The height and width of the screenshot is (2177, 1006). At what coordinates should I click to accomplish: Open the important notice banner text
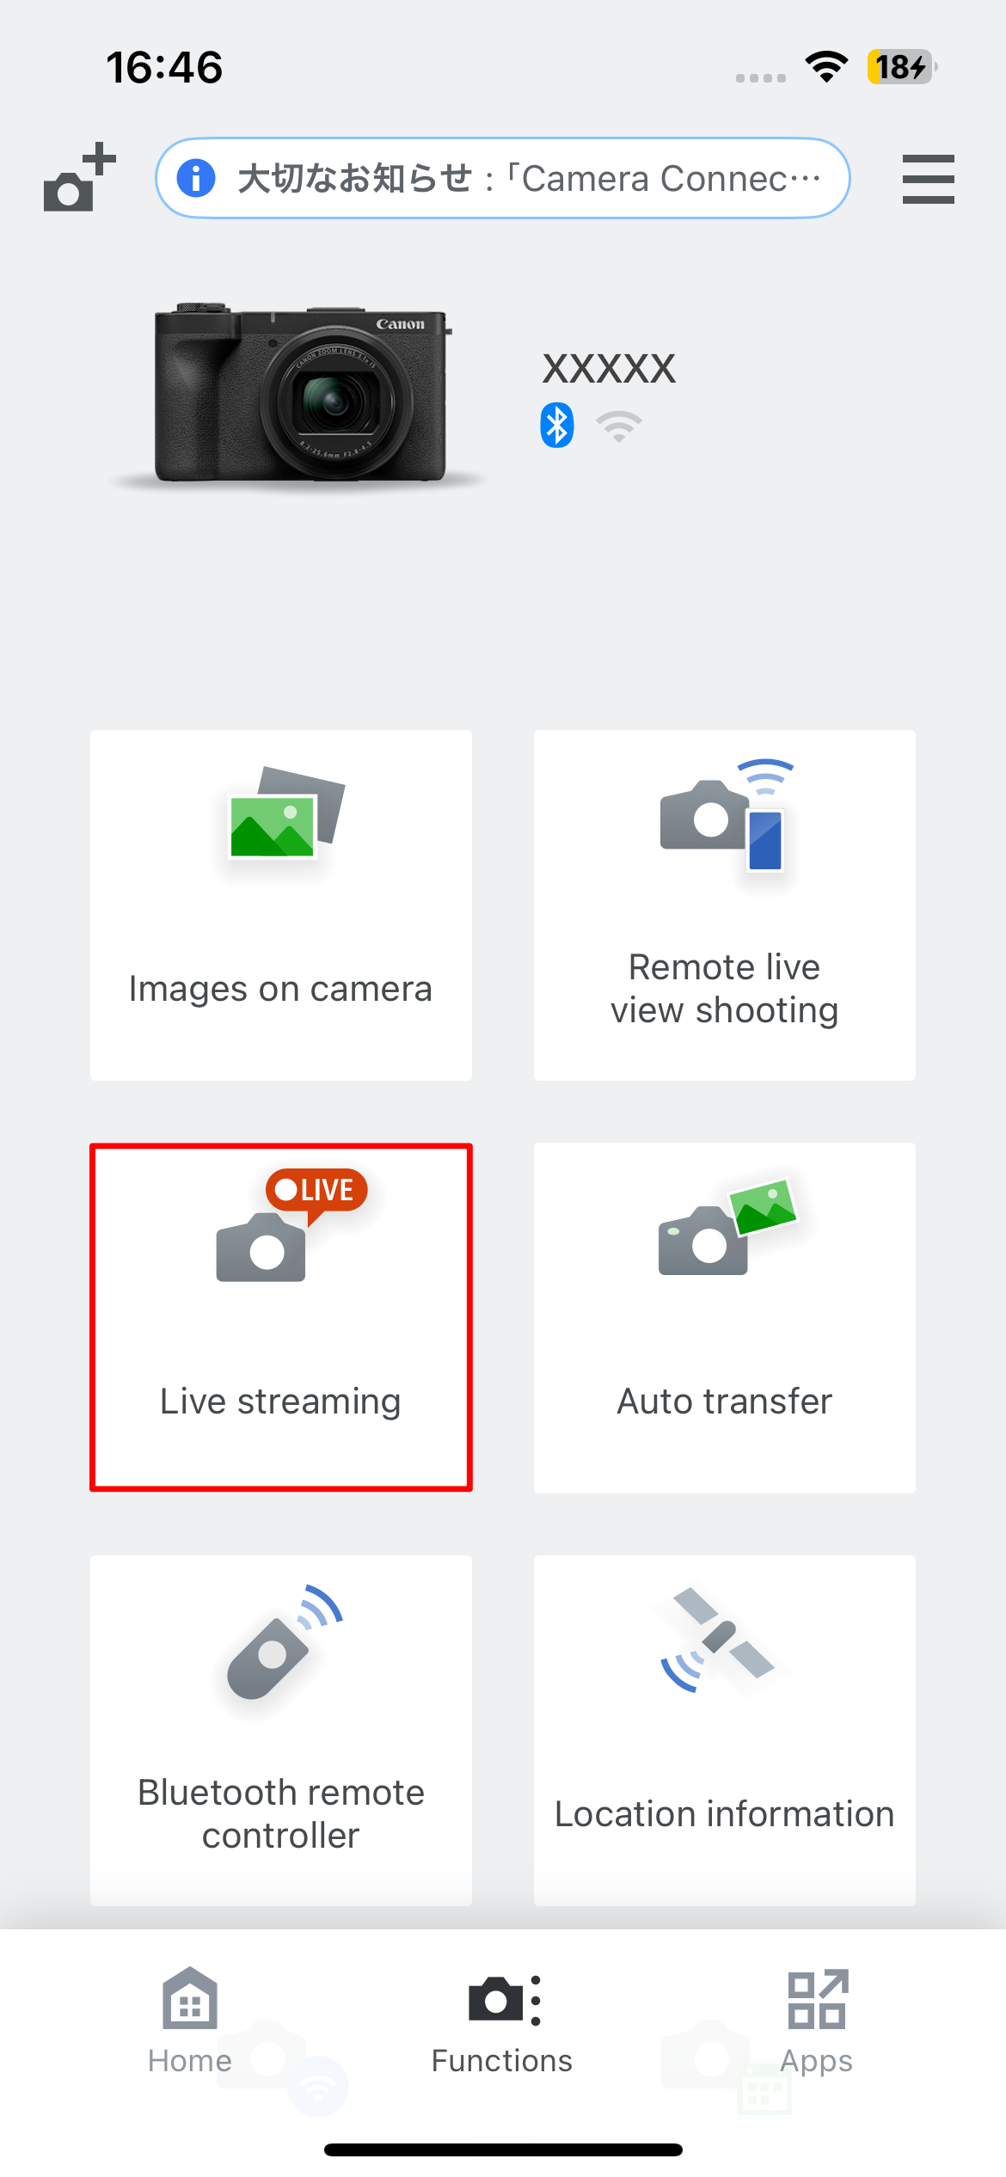tap(529, 179)
